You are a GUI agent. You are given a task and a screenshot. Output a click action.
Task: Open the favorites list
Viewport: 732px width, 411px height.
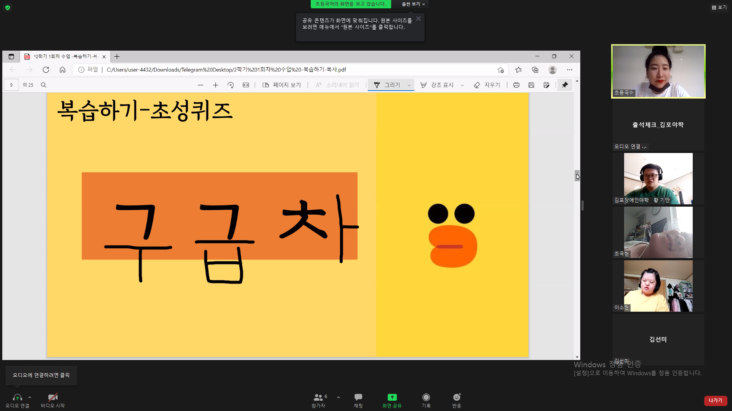(x=518, y=70)
